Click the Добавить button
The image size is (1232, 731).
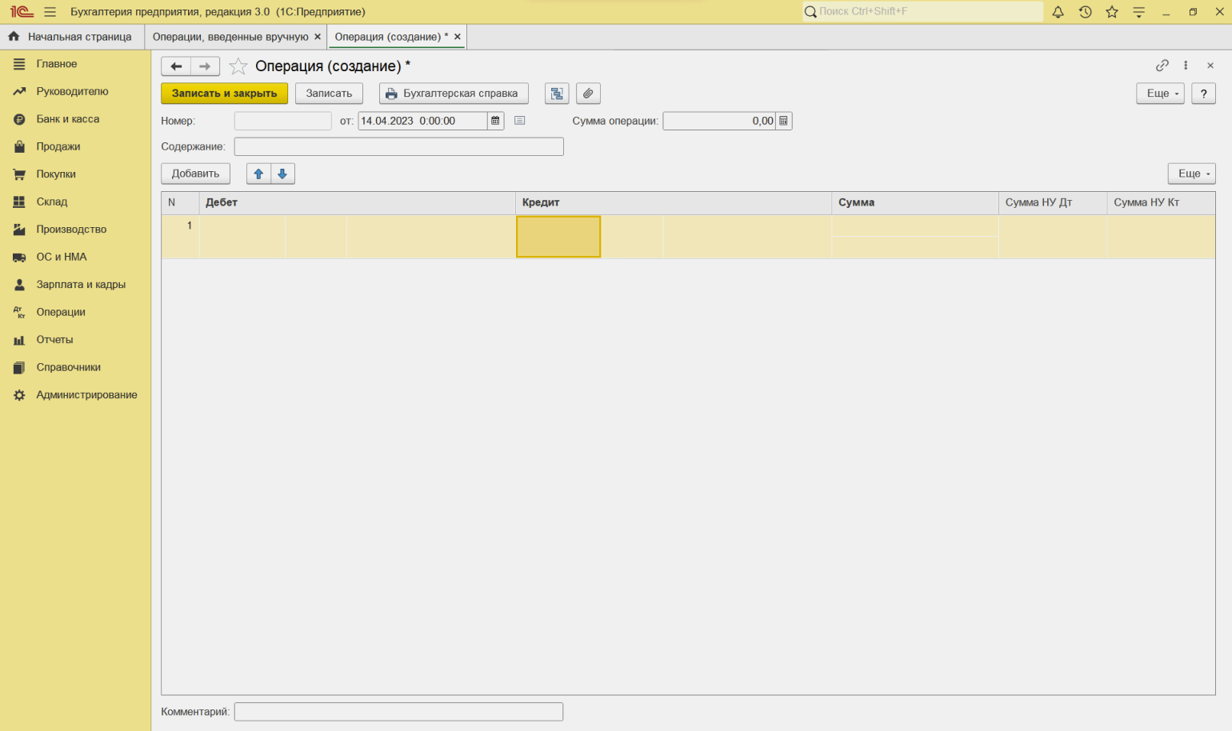coord(195,174)
